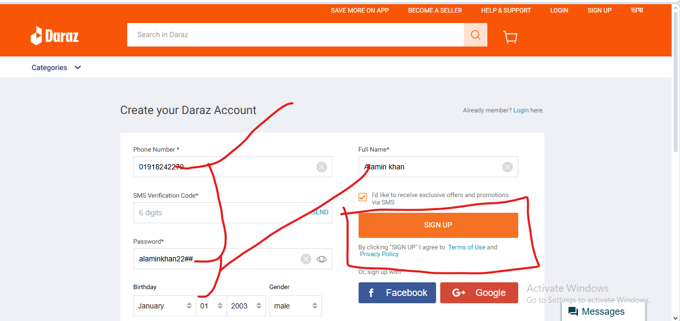This screenshot has height=321, width=680.
Task: Open the Daraz logo home link
Action: pyautogui.click(x=54, y=36)
